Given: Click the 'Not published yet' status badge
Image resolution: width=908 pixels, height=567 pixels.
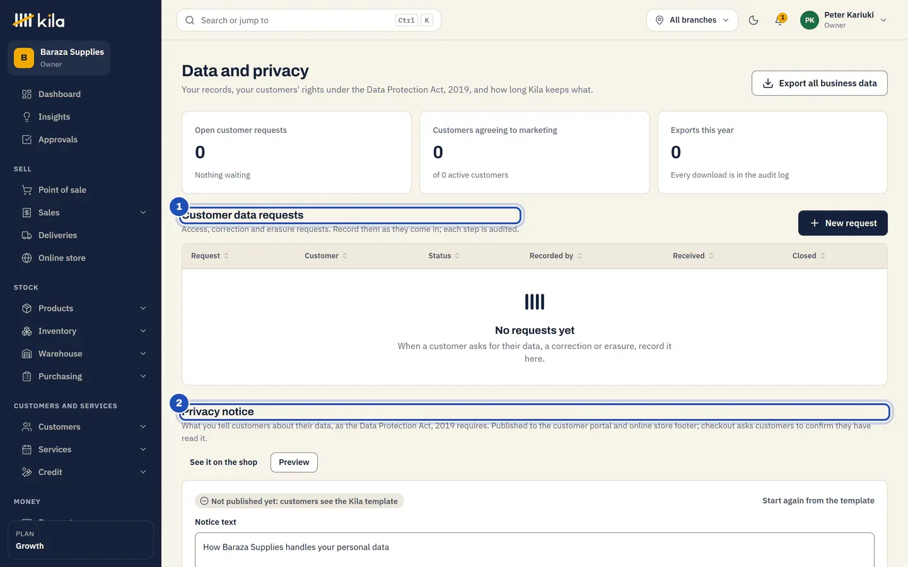Looking at the screenshot, I should click(300, 501).
